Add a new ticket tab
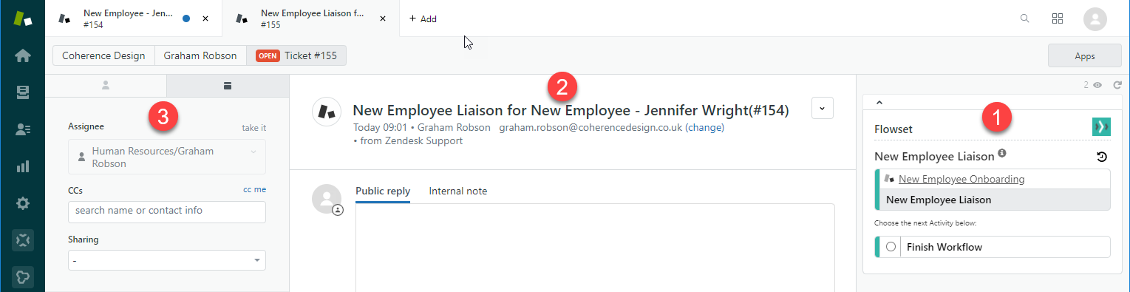The width and height of the screenshot is (1130, 292). coord(423,18)
